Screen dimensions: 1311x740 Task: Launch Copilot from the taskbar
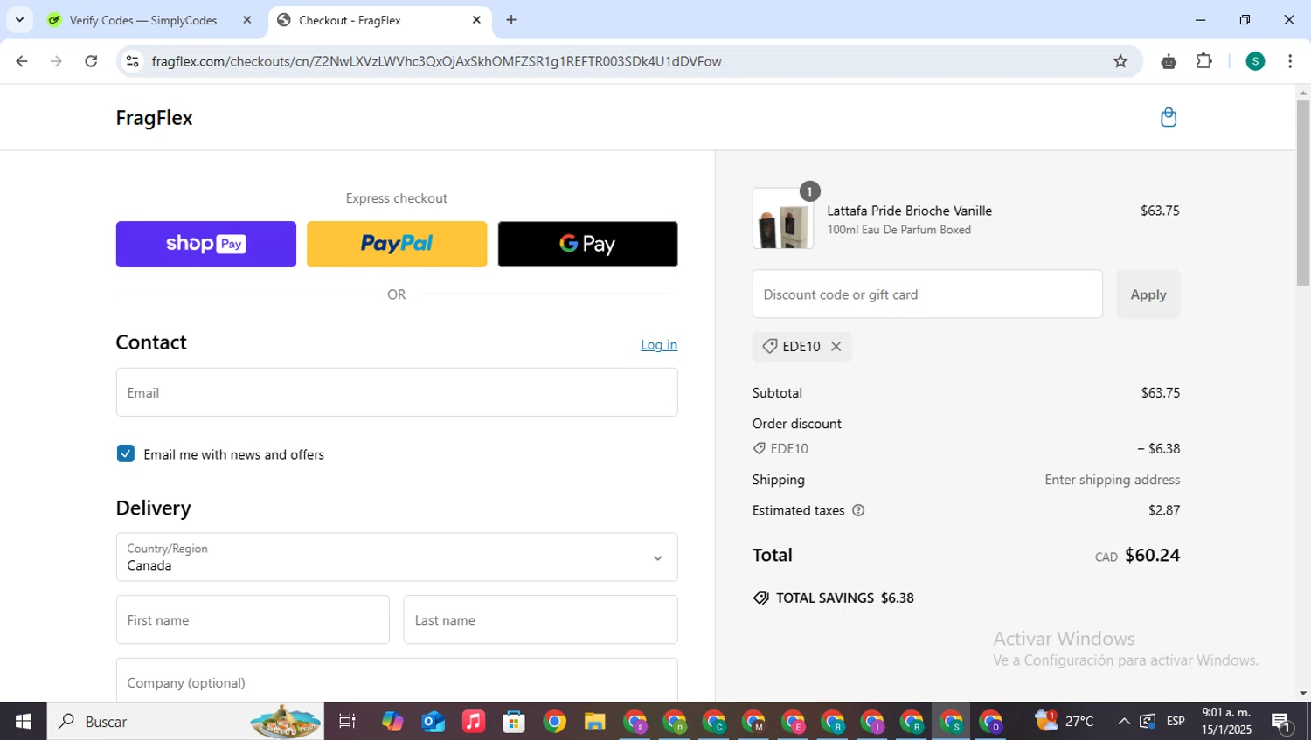[392, 722]
